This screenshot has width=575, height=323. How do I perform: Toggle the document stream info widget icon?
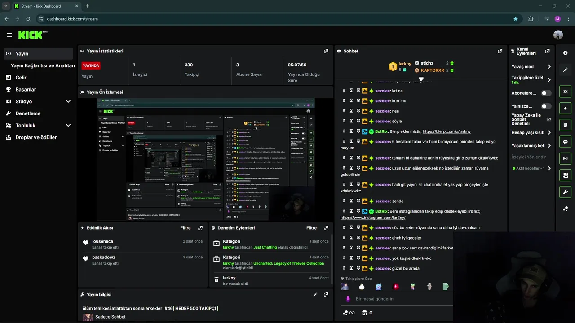click(566, 125)
